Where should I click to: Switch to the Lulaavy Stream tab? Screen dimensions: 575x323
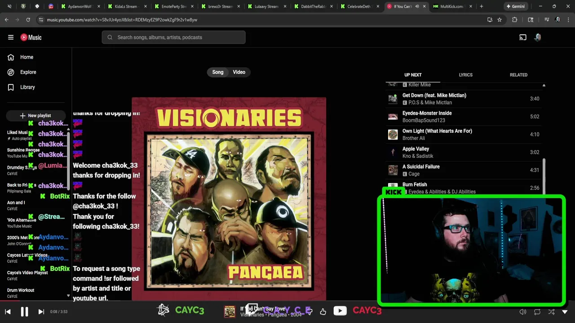coord(266,6)
